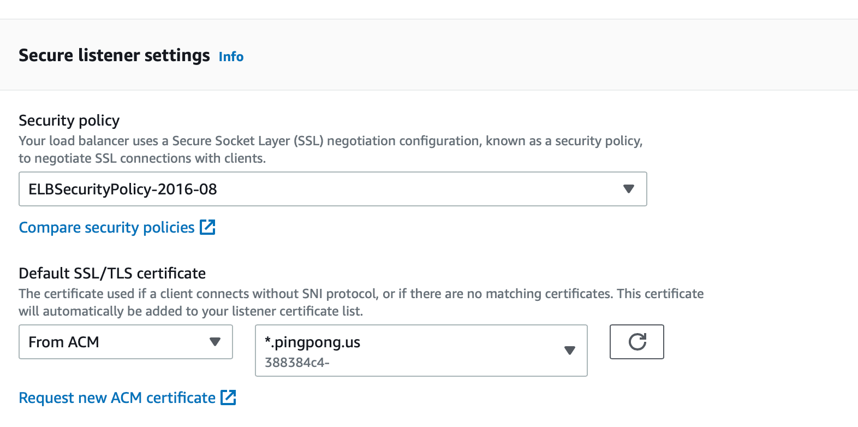Image resolution: width=858 pixels, height=427 pixels.
Task: Click external-link icon beside Request new ACM certificate
Action: coord(228,398)
